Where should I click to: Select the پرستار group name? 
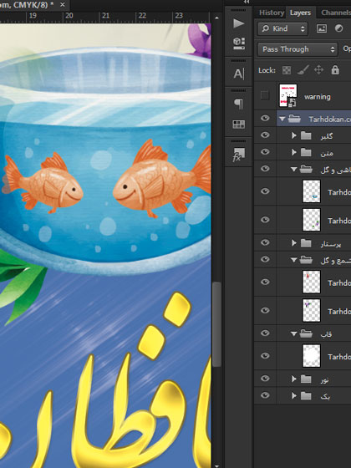331,244
